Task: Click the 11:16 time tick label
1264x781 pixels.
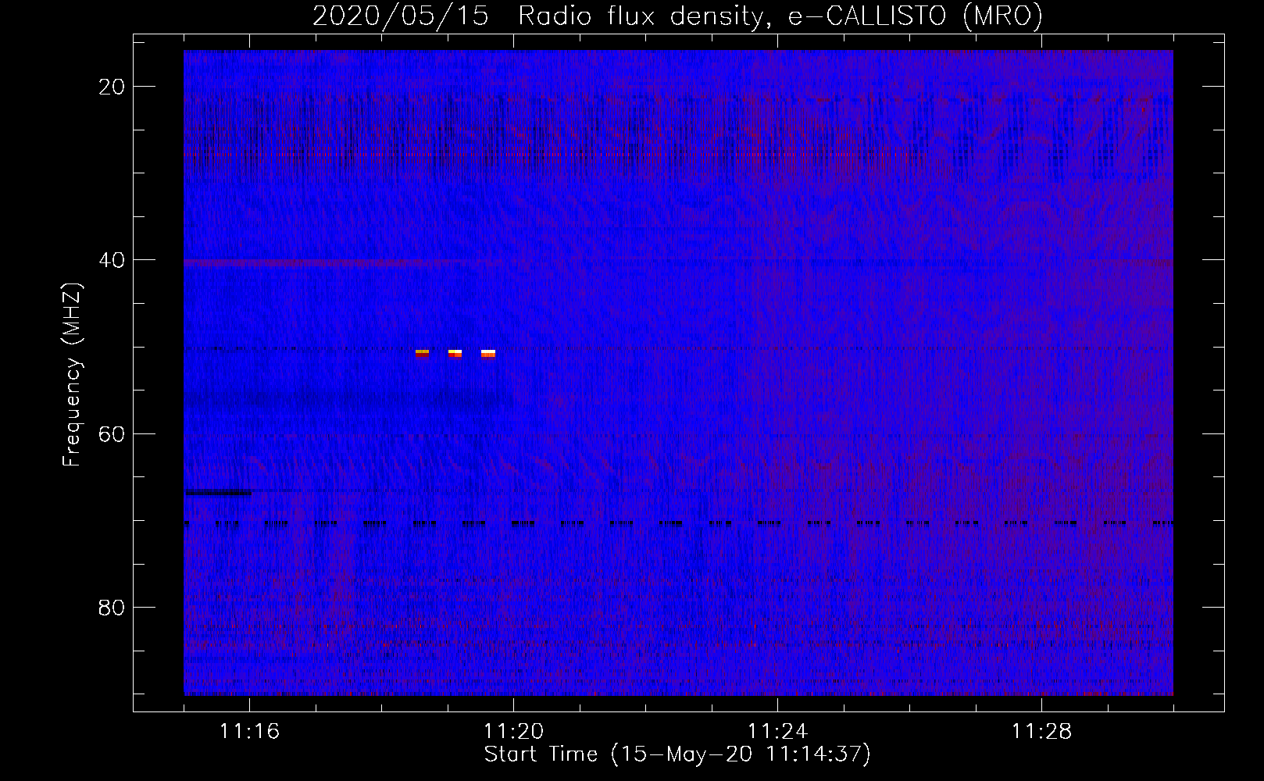Action: coord(249,732)
